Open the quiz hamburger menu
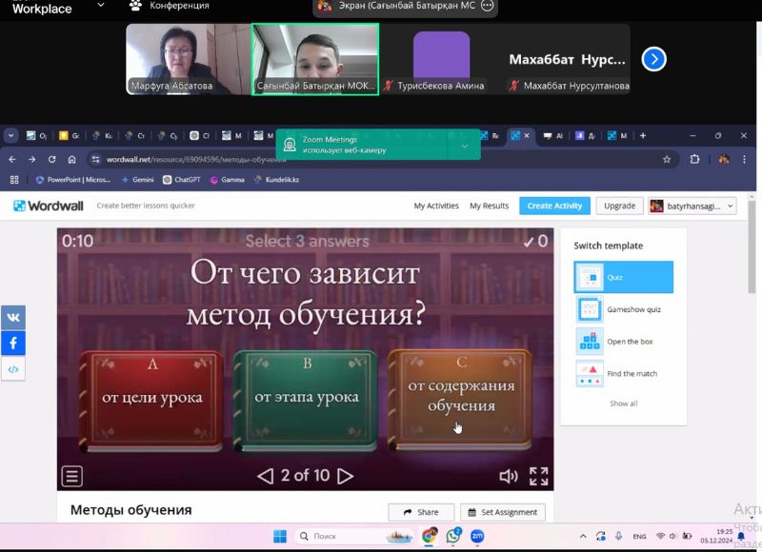Image resolution: width=762 pixels, height=552 pixels. 72,476
